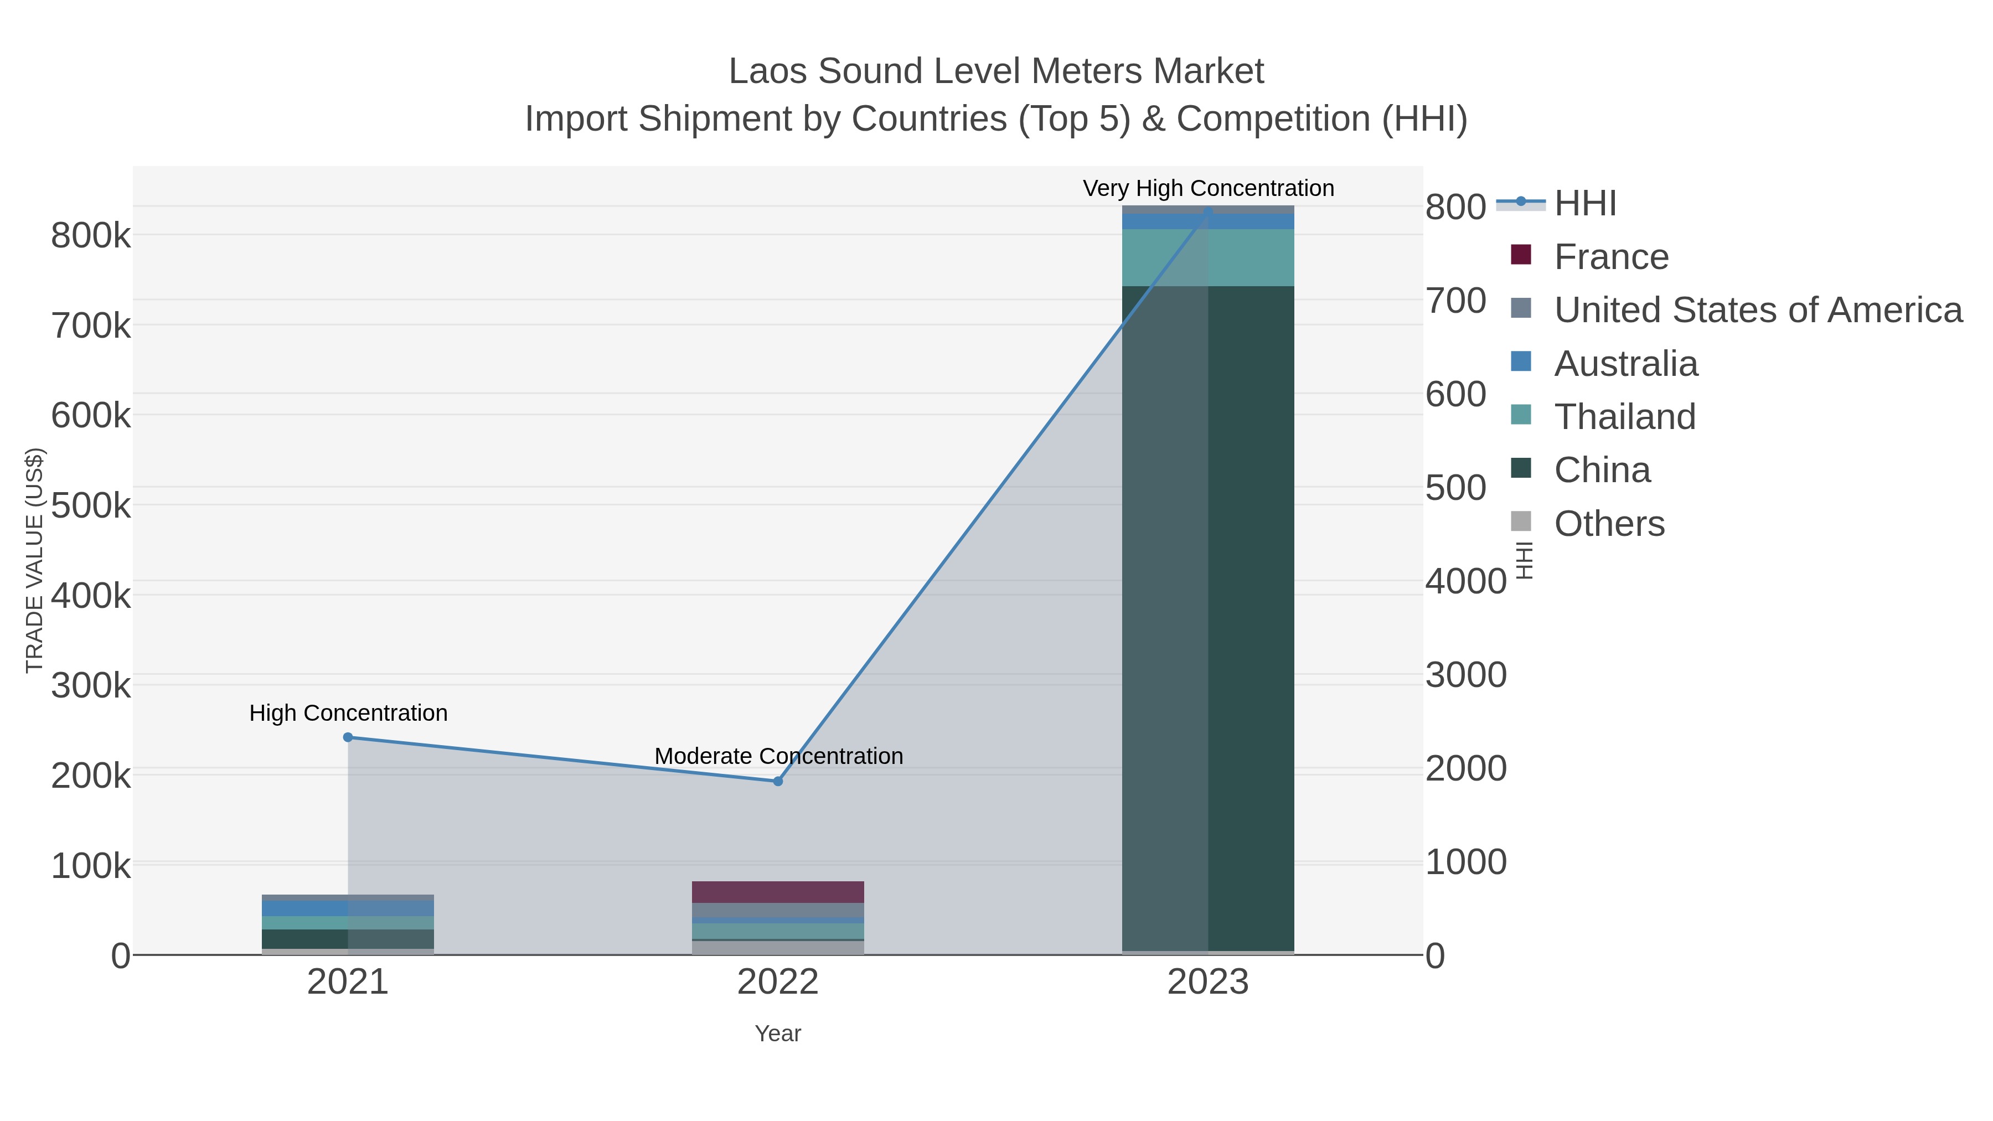Select the 2021 HHI data point
1993x1121 pixels.
[x=348, y=737]
